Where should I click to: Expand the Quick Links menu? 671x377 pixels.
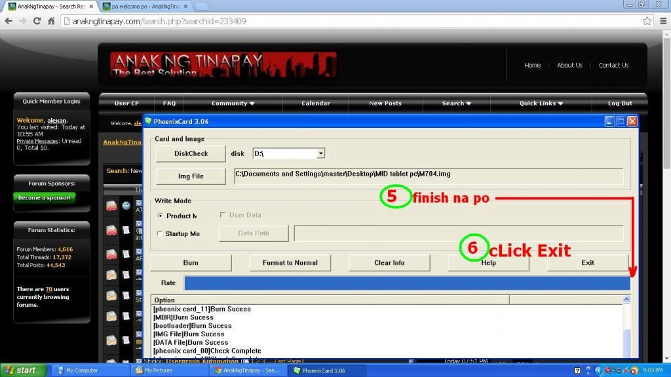click(x=541, y=103)
